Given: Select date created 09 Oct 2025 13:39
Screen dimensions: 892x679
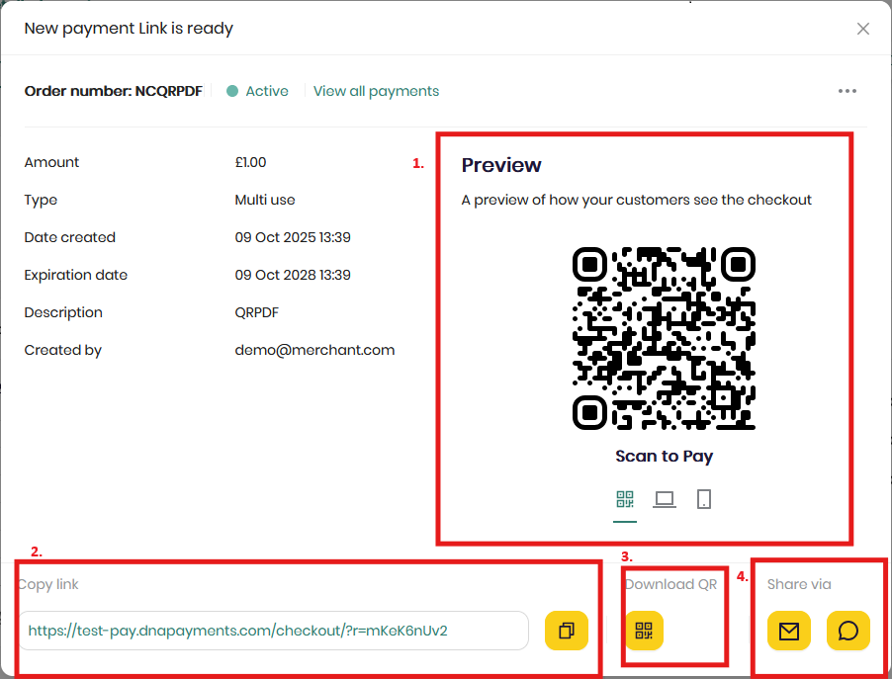Looking at the screenshot, I should pyautogui.click(x=293, y=237).
